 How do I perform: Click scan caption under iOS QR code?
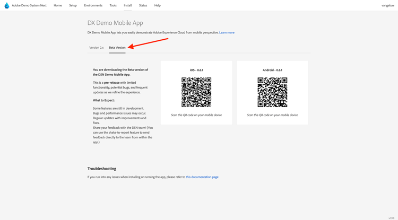point(196,115)
